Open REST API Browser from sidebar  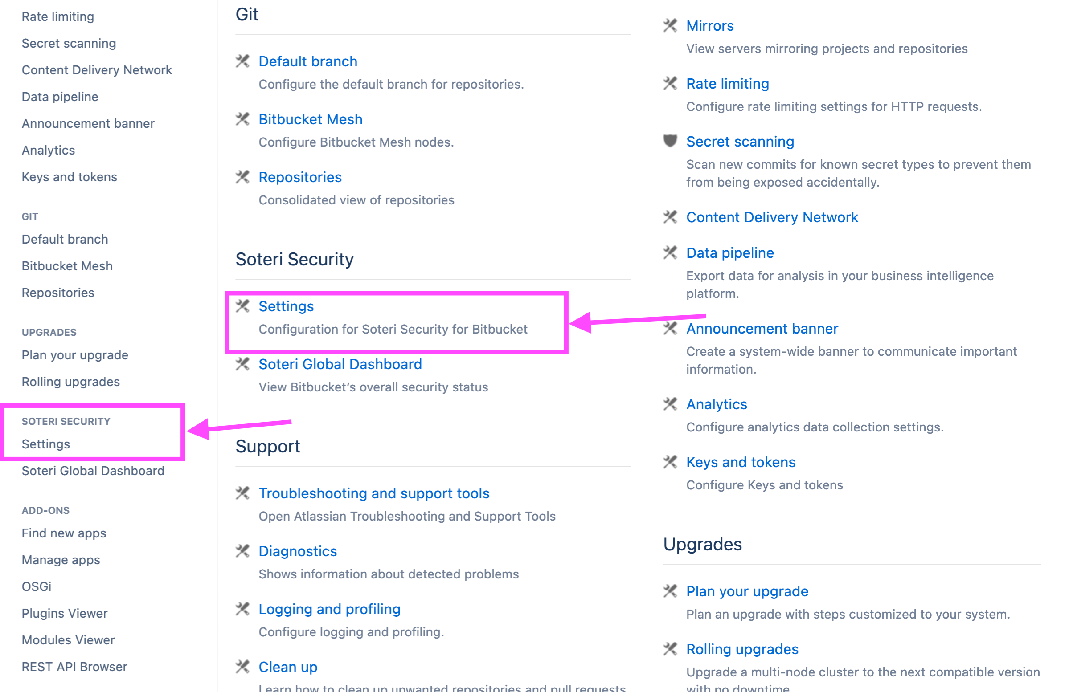(74, 666)
